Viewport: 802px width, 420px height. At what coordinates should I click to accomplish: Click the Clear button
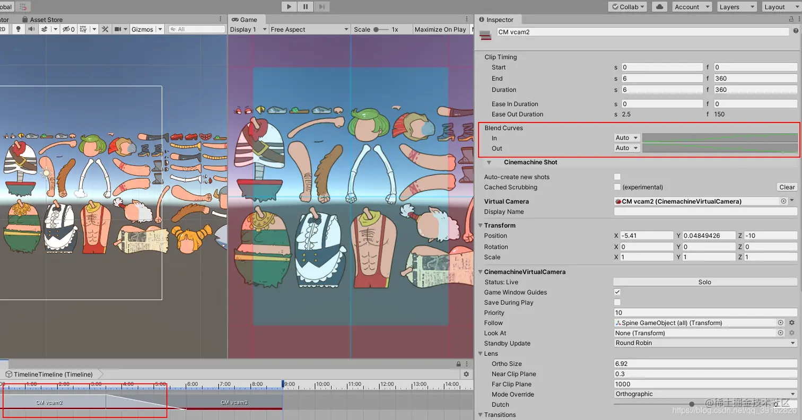tap(787, 187)
